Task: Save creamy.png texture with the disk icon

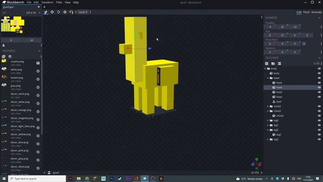Action: (x=38, y=63)
